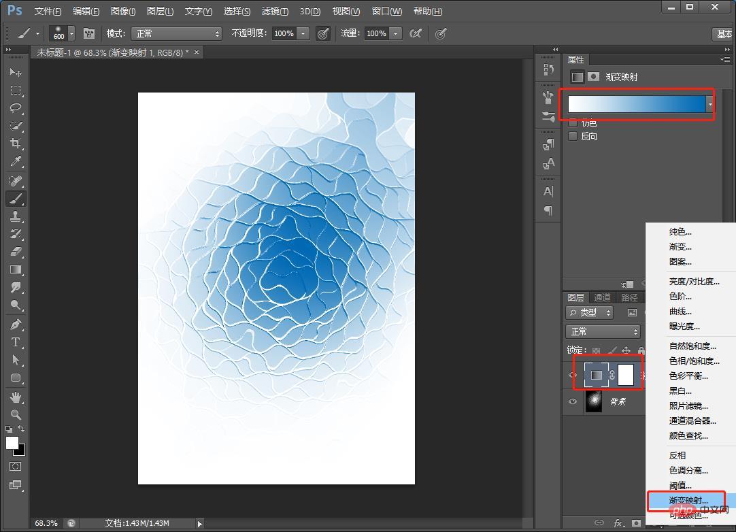Choose 渐变映射... from the adjustment menu

[688, 501]
